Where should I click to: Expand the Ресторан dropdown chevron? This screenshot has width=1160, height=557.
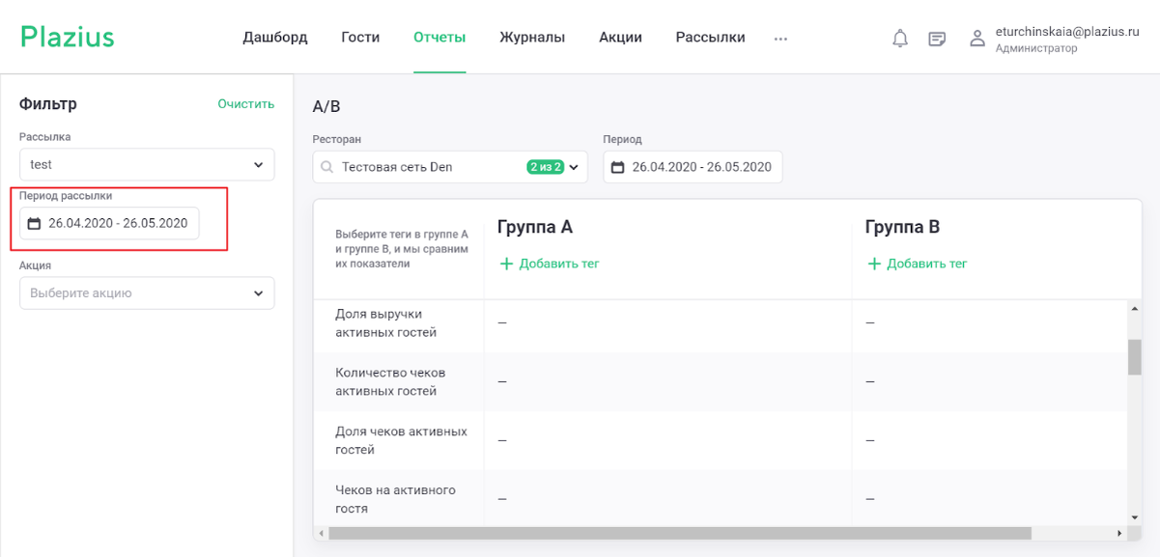pyautogui.click(x=575, y=167)
